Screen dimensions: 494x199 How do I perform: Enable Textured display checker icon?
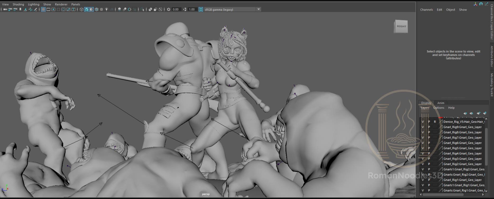(101, 9)
